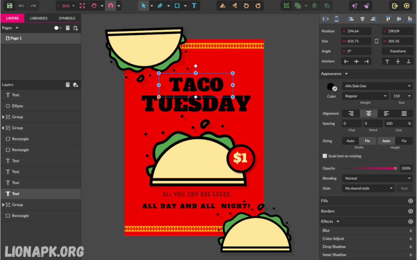Add a new Border
The width and height of the screenshot is (417, 260).
[410, 211]
